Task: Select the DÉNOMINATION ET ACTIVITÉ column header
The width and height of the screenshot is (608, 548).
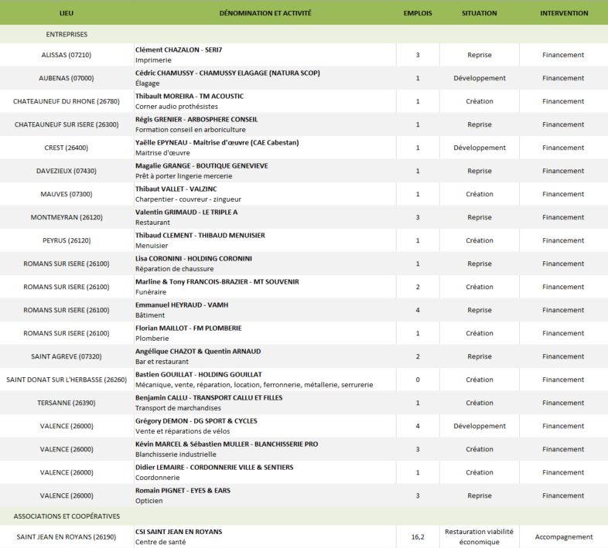Action: 265,13
